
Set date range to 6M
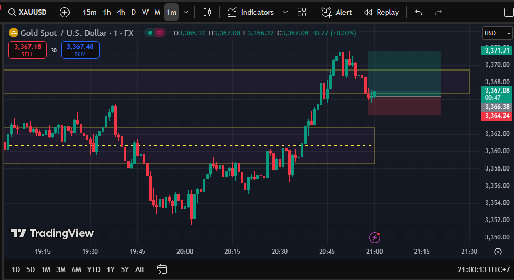[x=76, y=269]
